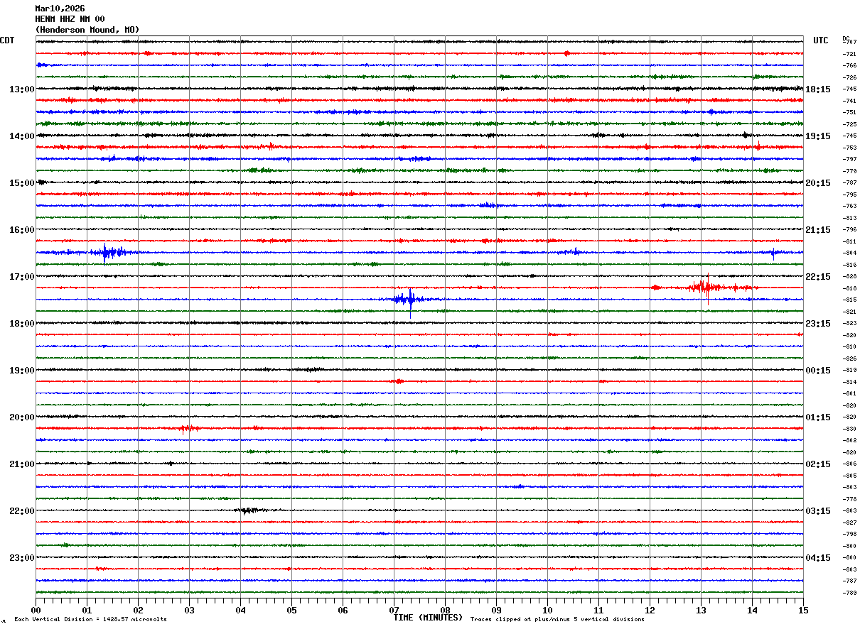
Task: Click the 04:15 UTC row label
Action: 818,558
